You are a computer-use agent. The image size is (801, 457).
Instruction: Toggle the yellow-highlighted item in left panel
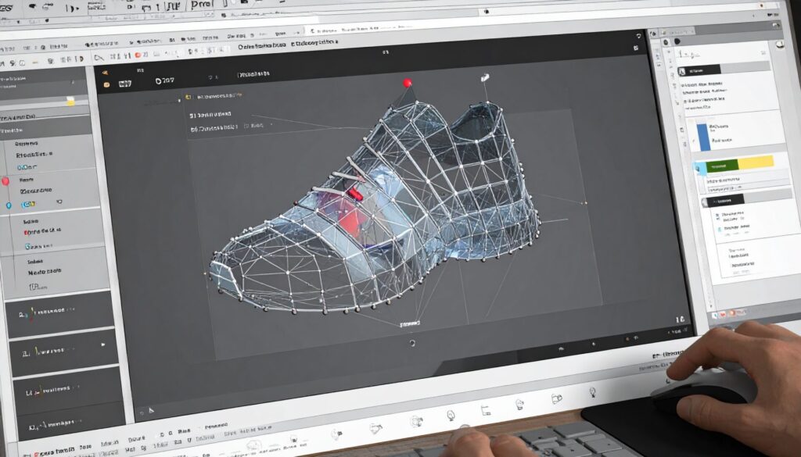70,102
